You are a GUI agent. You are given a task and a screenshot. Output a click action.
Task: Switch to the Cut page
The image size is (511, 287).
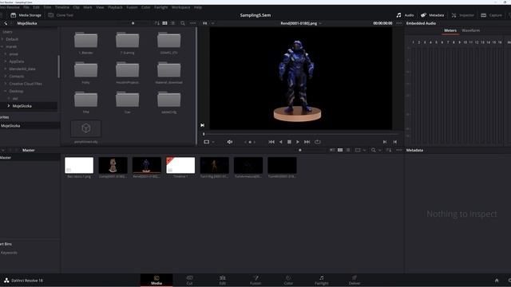point(189,280)
